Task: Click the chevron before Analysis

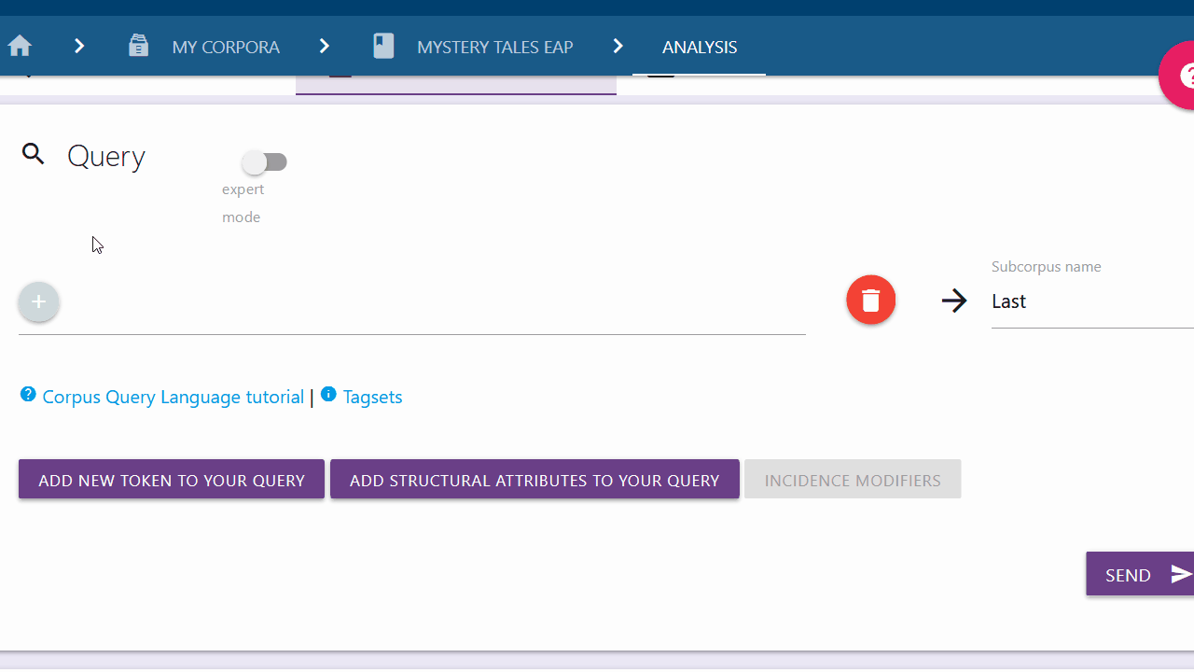Action: coord(619,46)
